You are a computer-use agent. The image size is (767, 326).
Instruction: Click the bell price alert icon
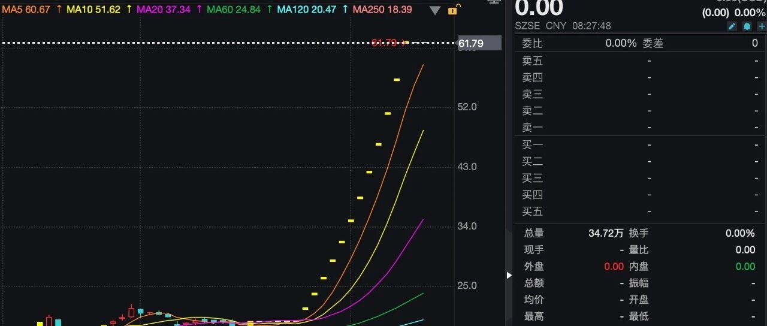tap(747, 26)
